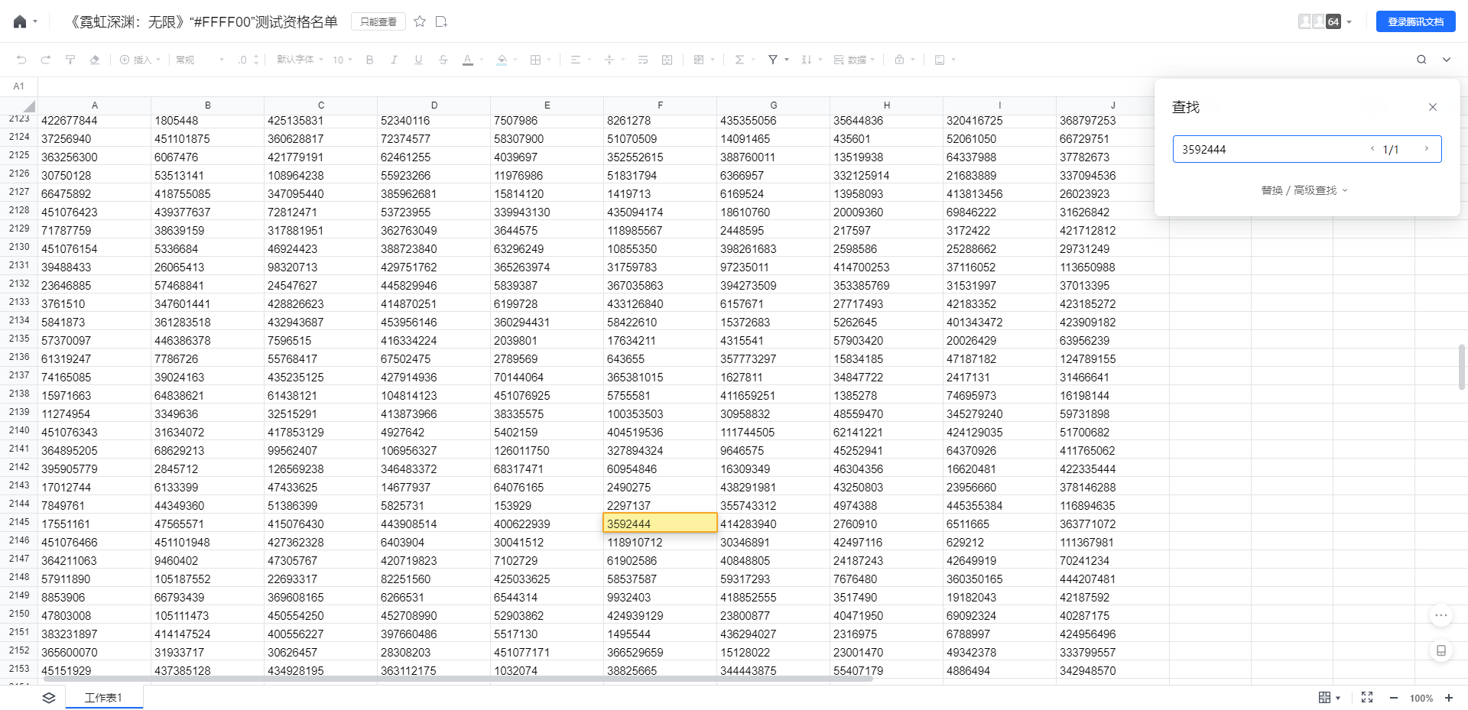Go to previous search result
This screenshot has width=1468, height=710.
pos(1372,149)
